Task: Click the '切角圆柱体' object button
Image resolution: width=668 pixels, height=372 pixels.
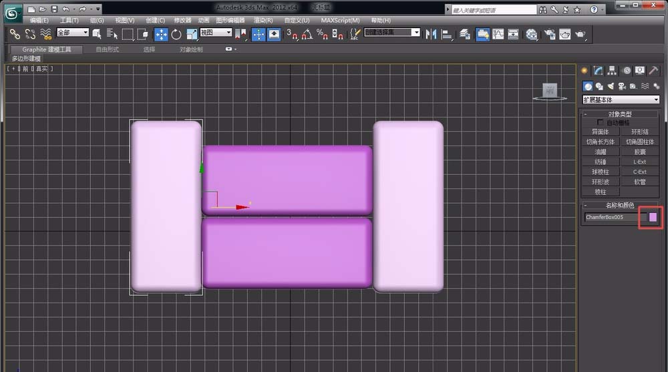Action: (640, 142)
